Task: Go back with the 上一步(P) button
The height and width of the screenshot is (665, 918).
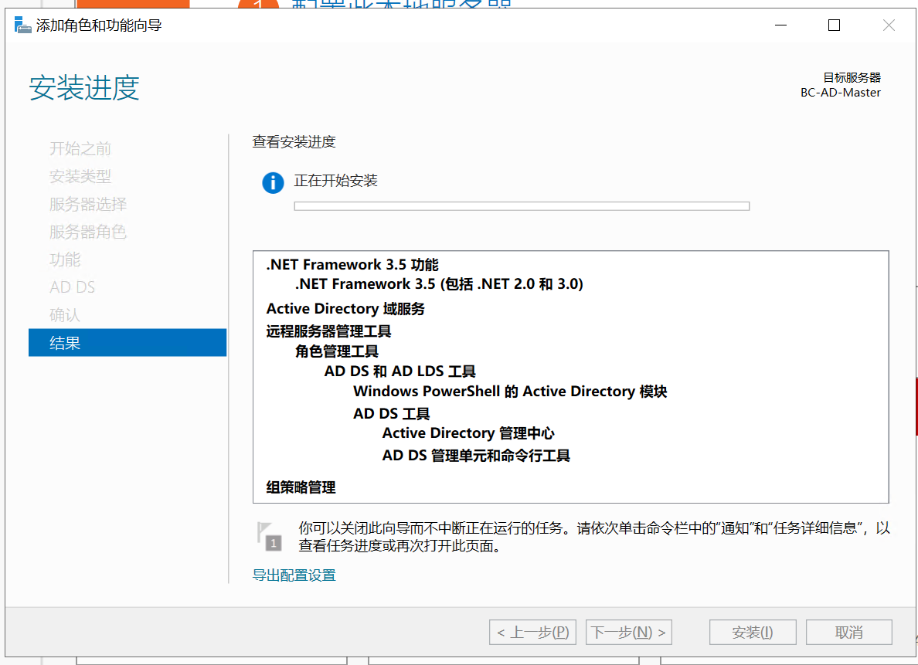Action: (x=533, y=633)
